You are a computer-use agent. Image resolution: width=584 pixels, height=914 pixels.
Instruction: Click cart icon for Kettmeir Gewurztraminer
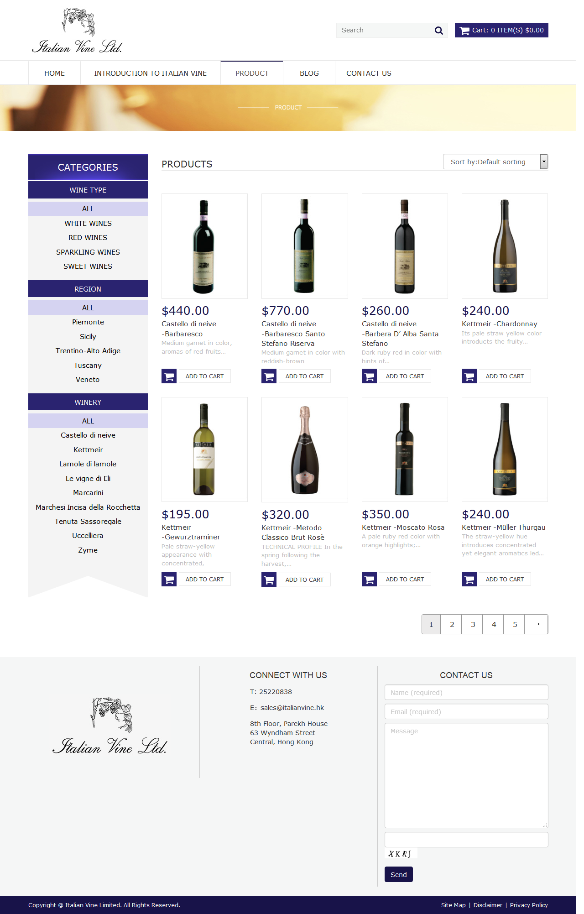[x=169, y=579]
